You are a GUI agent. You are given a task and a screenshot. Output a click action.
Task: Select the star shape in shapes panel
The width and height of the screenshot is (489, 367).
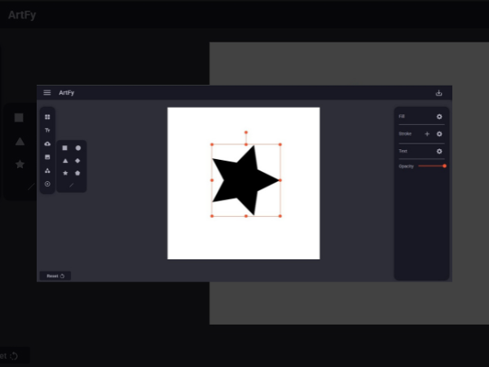click(x=65, y=173)
